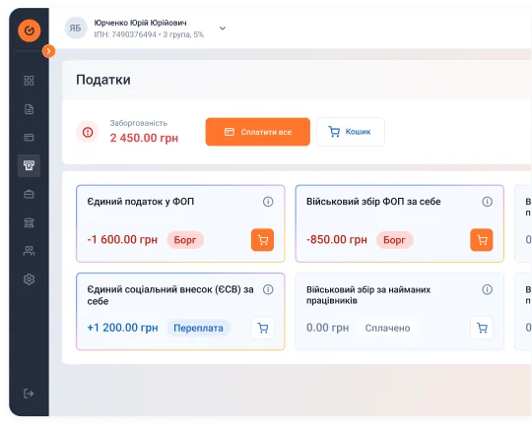Show info for Військовий збір за найманих працівників
Image resolution: width=532 pixels, height=427 pixels.
coord(488,289)
